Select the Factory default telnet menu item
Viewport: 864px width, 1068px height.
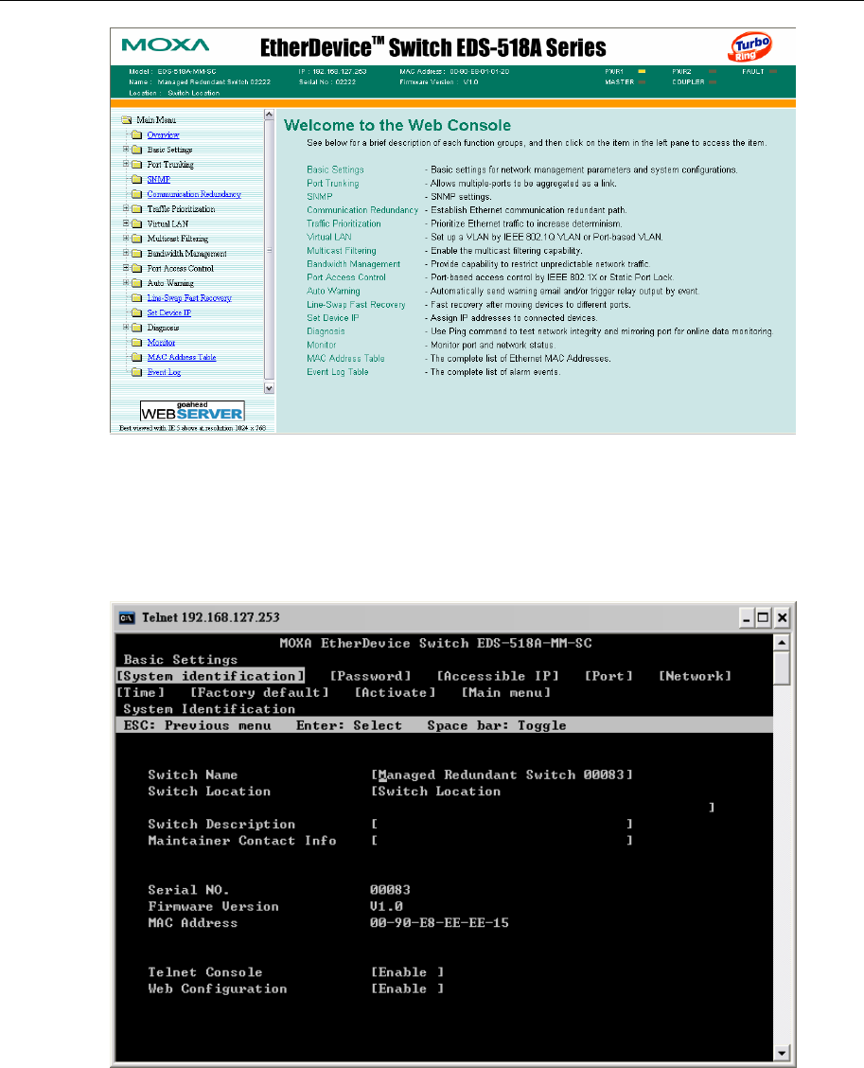pyautogui.click(x=259, y=692)
